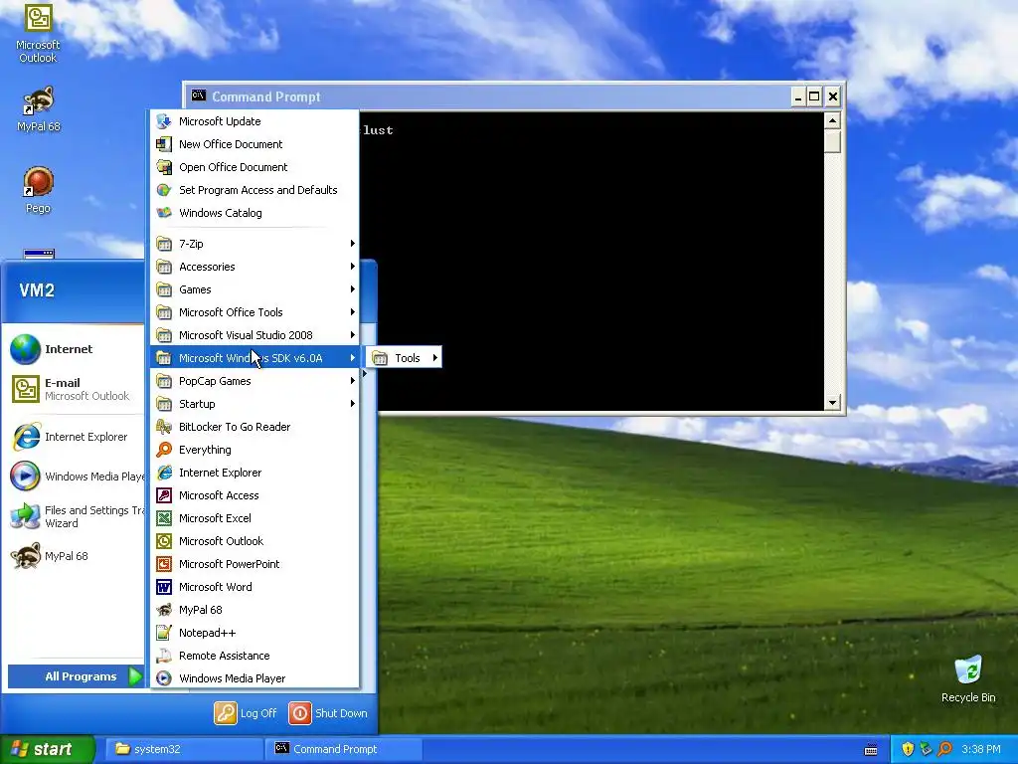Viewport: 1018px width, 764px height.
Task: Click the security shield tray icon
Action: point(908,749)
